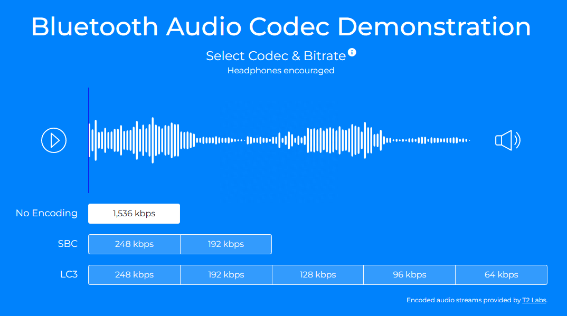Click the Bluetooth Audio Codec Demonstration title

(281, 26)
